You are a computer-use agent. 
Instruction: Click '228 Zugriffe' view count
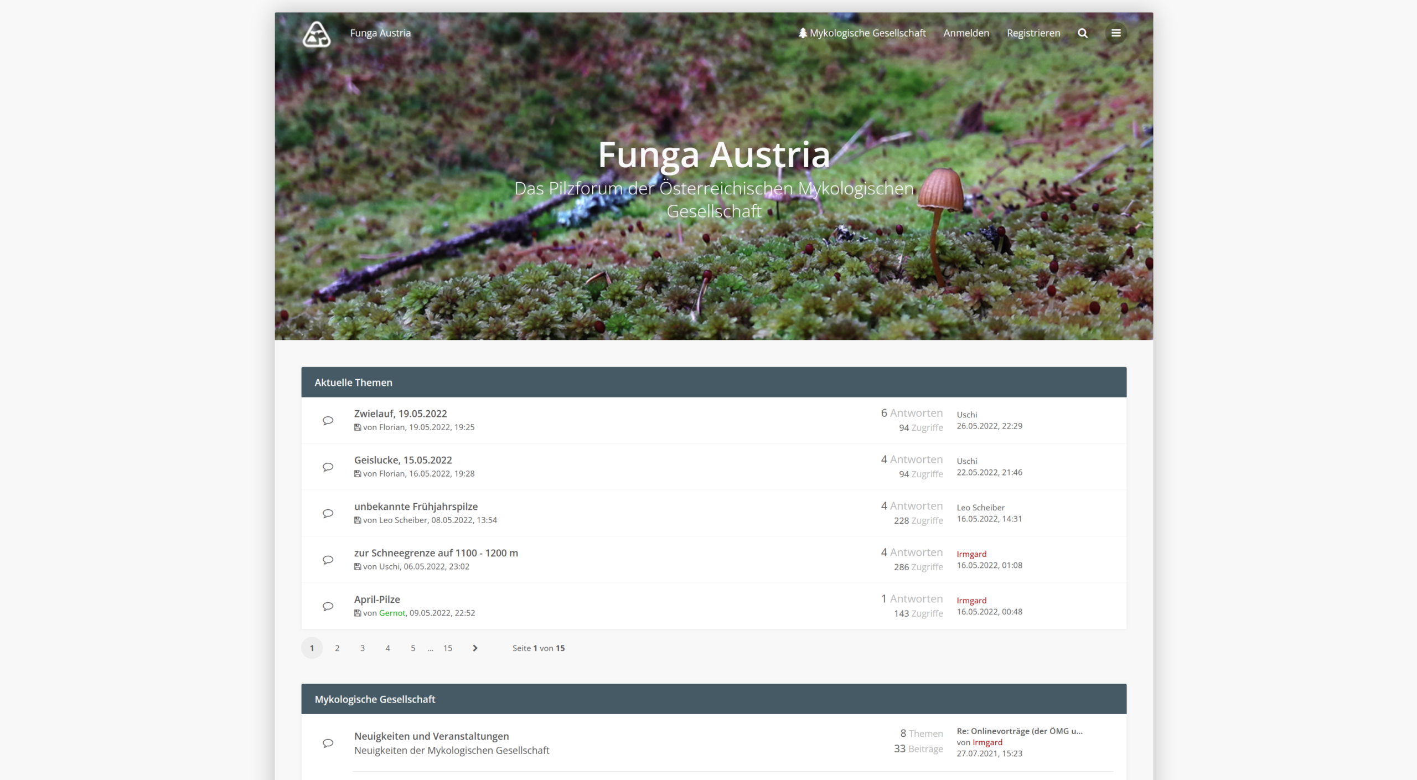(918, 521)
